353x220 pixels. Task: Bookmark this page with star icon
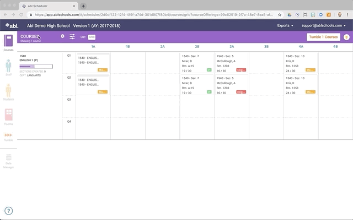click(x=280, y=15)
